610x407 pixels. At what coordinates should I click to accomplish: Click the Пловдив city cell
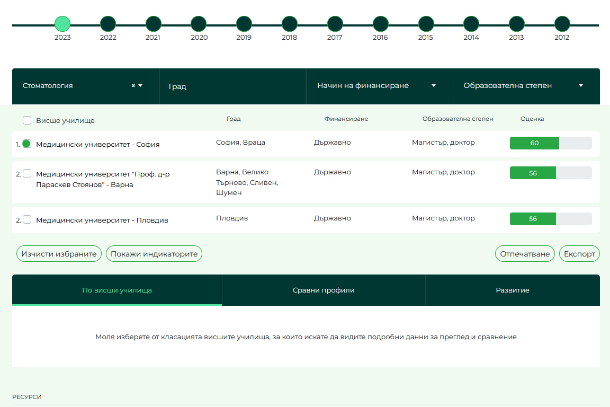click(232, 218)
